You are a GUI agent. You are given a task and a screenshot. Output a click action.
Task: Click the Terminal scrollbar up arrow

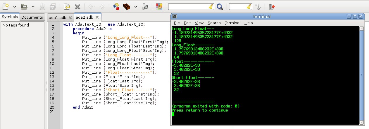pyautogui.click(x=361, y=29)
